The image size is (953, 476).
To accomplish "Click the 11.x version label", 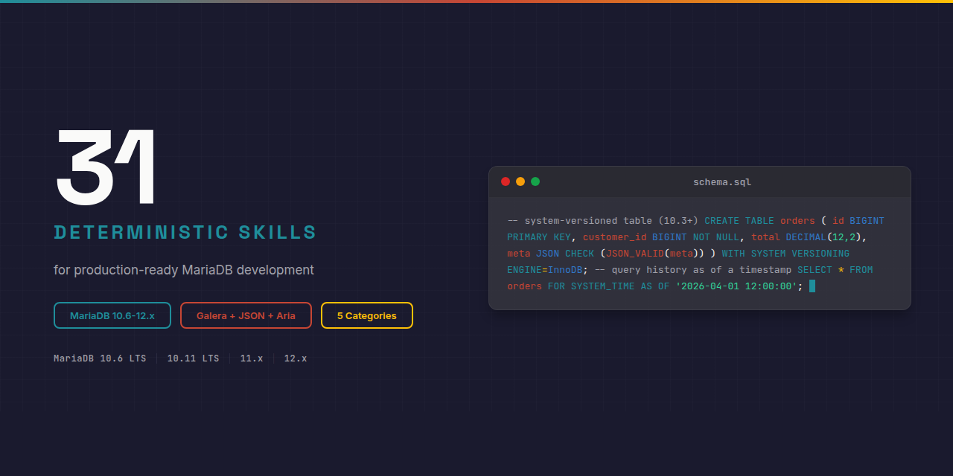I will coord(252,358).
